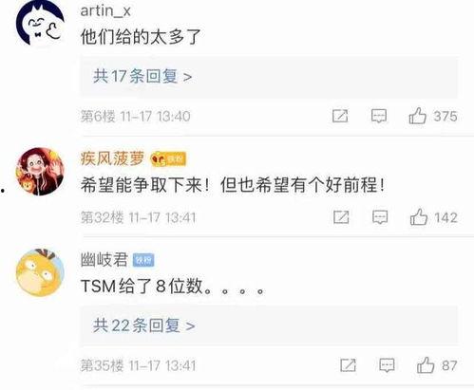Reply to 幽岐君's comment via bubble icon
474x390 pixels.
387,365
